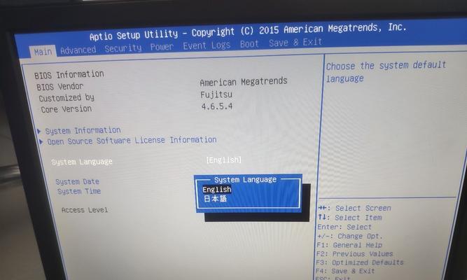Screen dimensions: 467x280
Task: Click the System Language popup title
Action: 246,180
